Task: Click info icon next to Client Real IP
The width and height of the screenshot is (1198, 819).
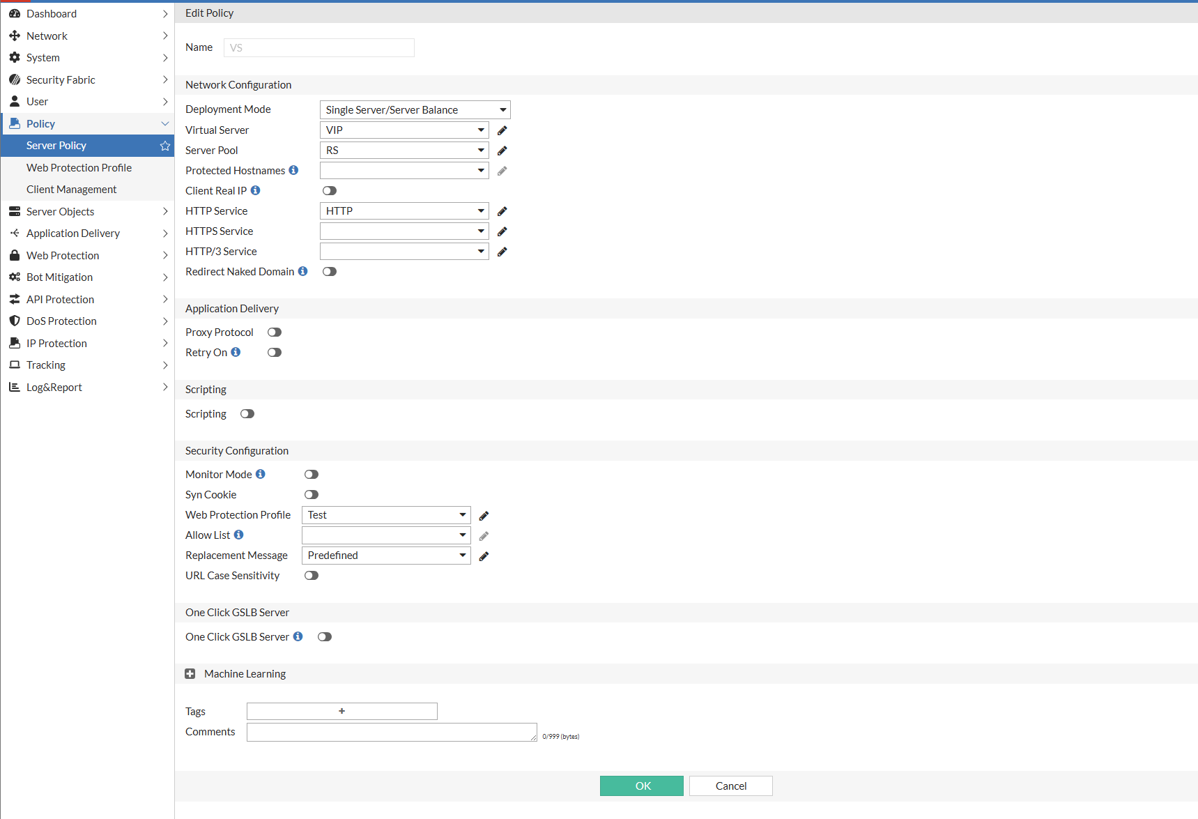Action: (256, 190)
